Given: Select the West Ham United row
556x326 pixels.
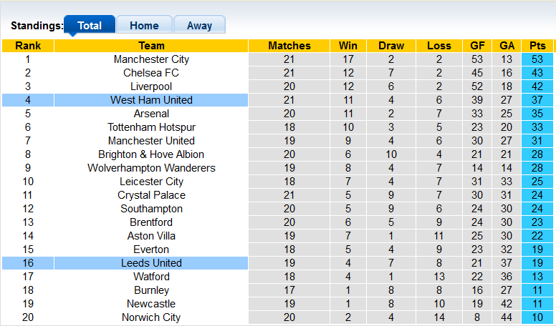Looking at the screenshot, I should coord(151,100).
